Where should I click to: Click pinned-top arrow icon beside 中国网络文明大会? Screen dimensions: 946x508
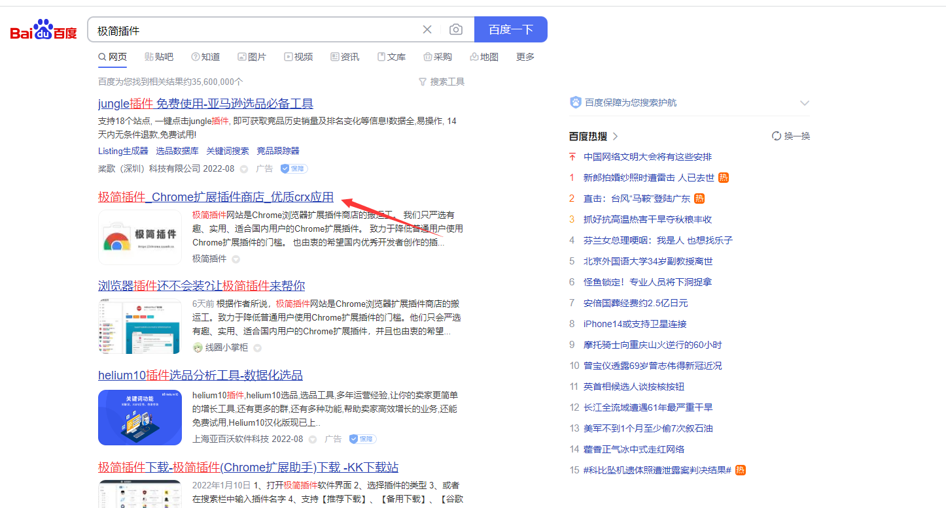(x=572, y=157)
